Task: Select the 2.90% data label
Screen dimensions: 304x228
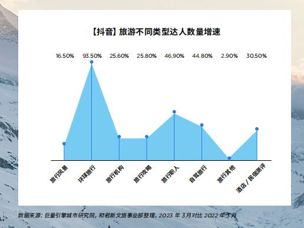Action: (229, 56)
